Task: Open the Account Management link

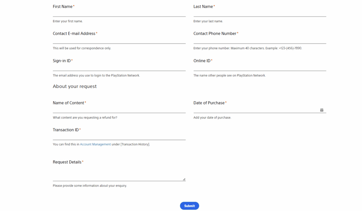Action: pos(95,144)
